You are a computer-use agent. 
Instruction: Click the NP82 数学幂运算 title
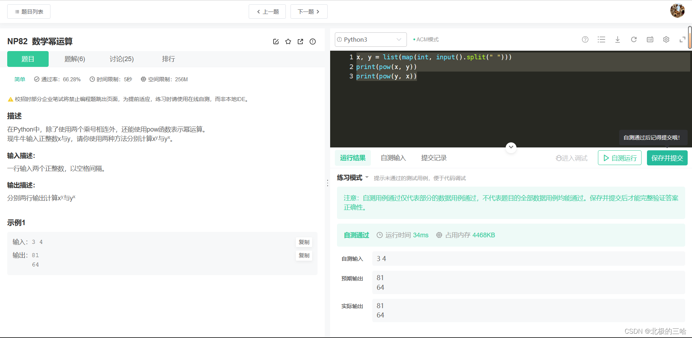40,41
